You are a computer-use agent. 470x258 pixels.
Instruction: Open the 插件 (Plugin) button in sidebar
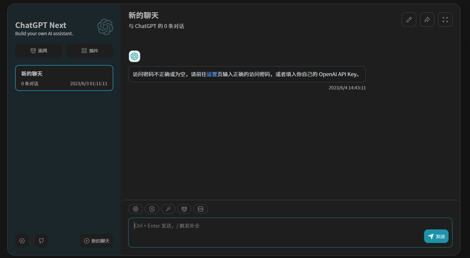90,51
